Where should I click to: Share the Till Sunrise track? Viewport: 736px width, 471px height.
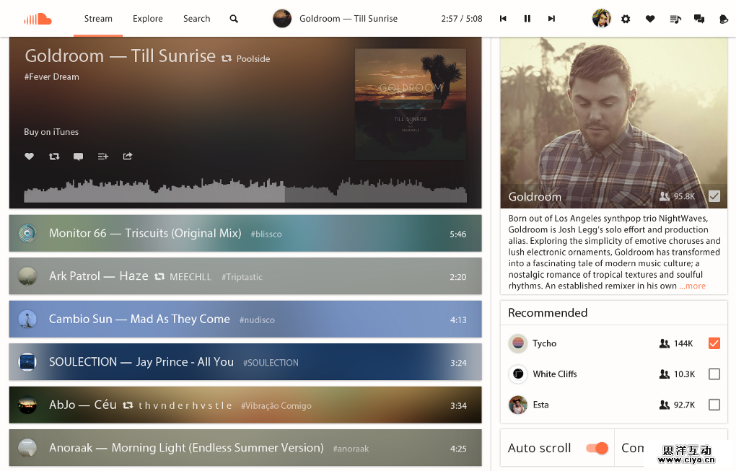[x=128, y=157]
